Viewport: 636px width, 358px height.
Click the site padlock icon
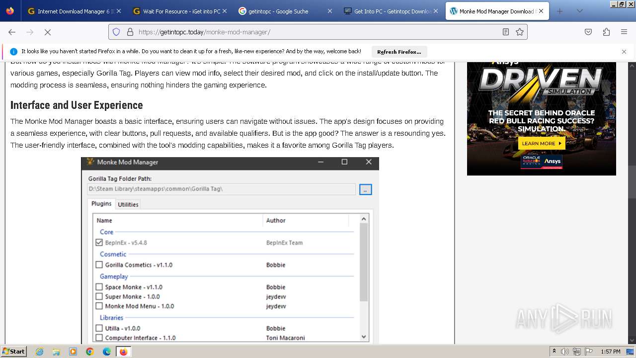coord(130,32)
